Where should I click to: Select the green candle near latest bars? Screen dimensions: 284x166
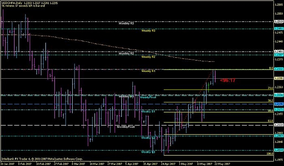[209, 87]
